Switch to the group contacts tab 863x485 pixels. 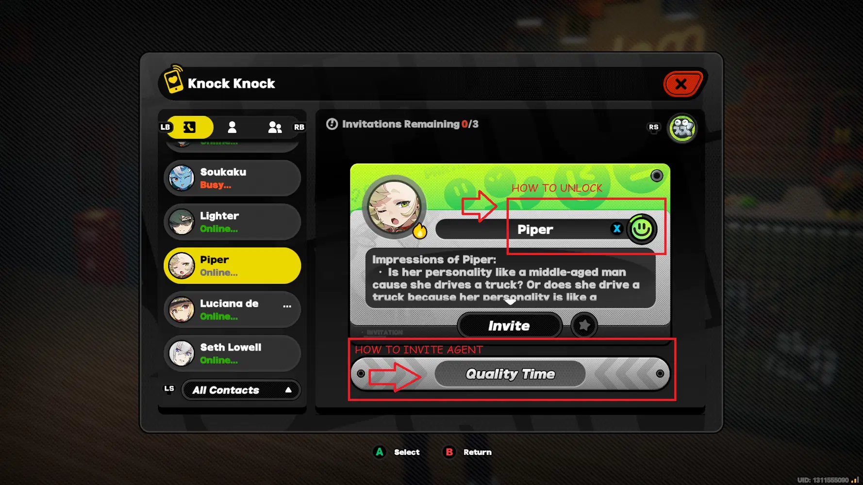[x=275, y=127]
